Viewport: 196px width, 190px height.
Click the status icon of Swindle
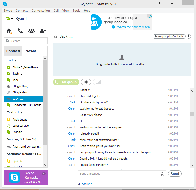(x=8, y=132)
